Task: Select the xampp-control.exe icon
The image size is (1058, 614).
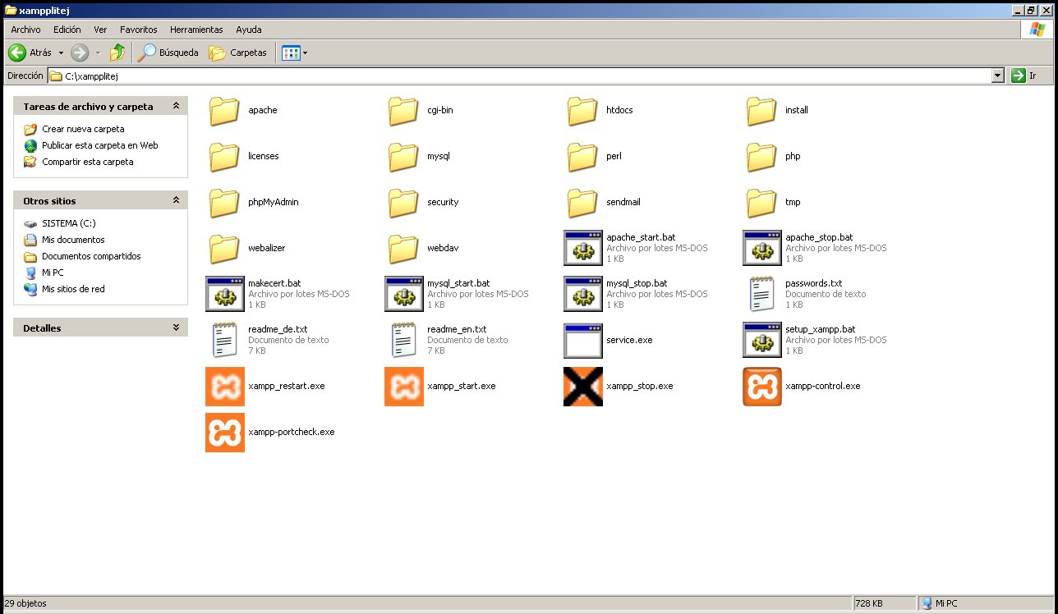Action: (761, 386)
